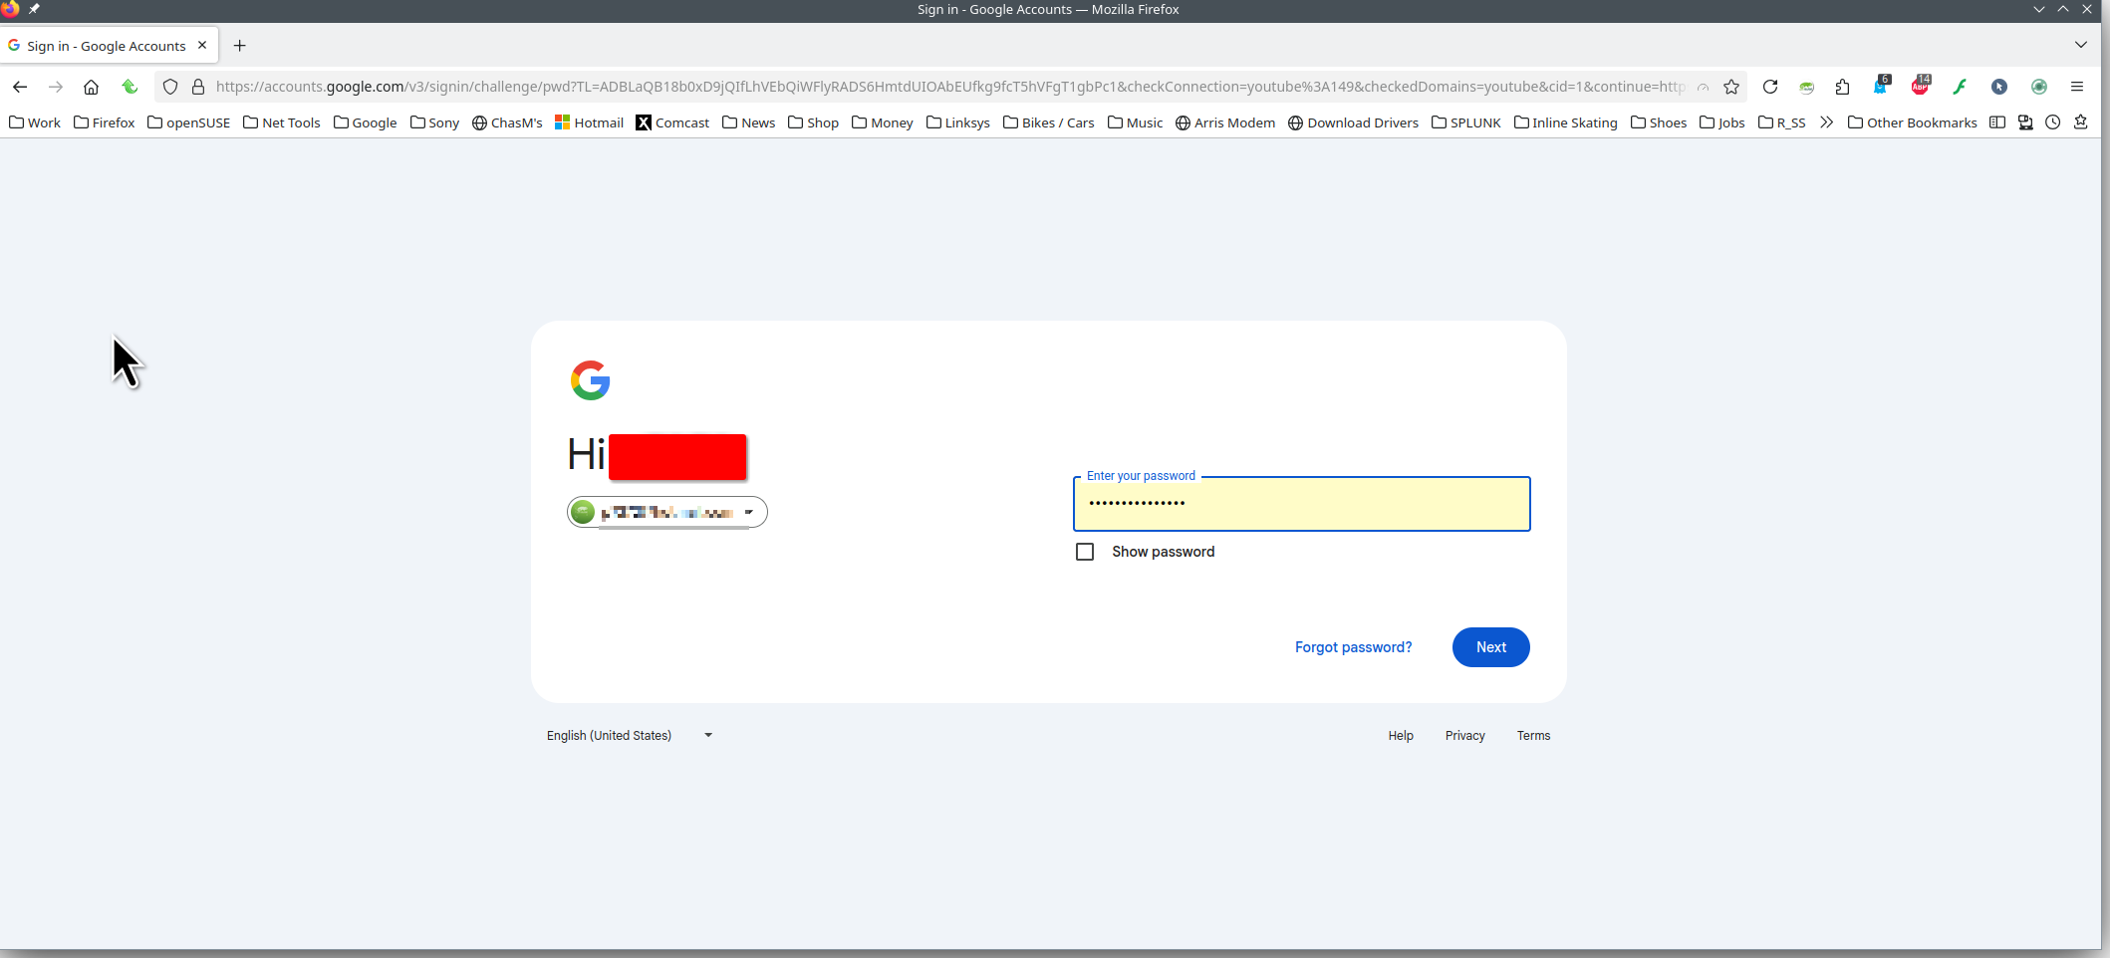Open the Hotmail bookmark
Screen dimensions: 2110x958
[590, 122]
